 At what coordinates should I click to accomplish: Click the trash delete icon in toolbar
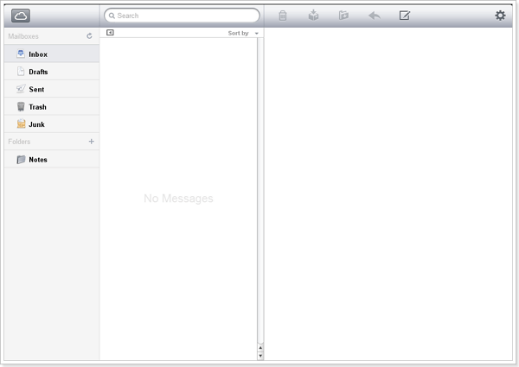coord(282,16)
